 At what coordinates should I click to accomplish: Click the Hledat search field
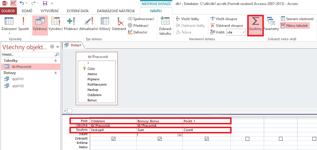[x=28, y=54]
